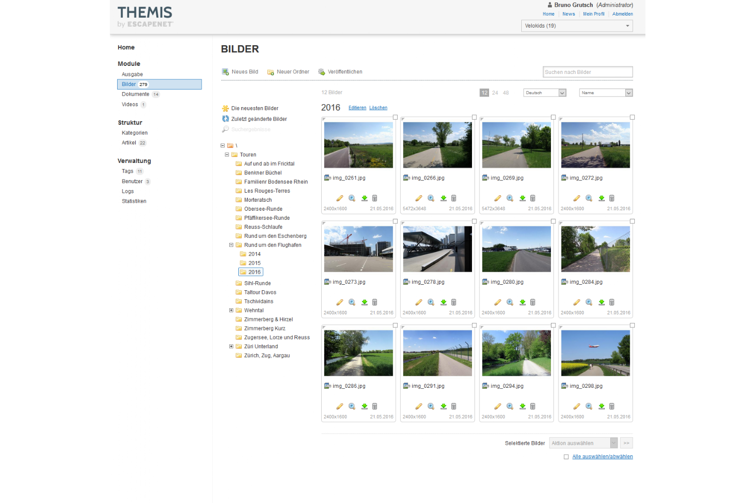The height and width of the screenshot is (503, 754).
Task: Select img_0284.jpg using its checkbox
Action: pyautogui.click(x=632, y=221)
